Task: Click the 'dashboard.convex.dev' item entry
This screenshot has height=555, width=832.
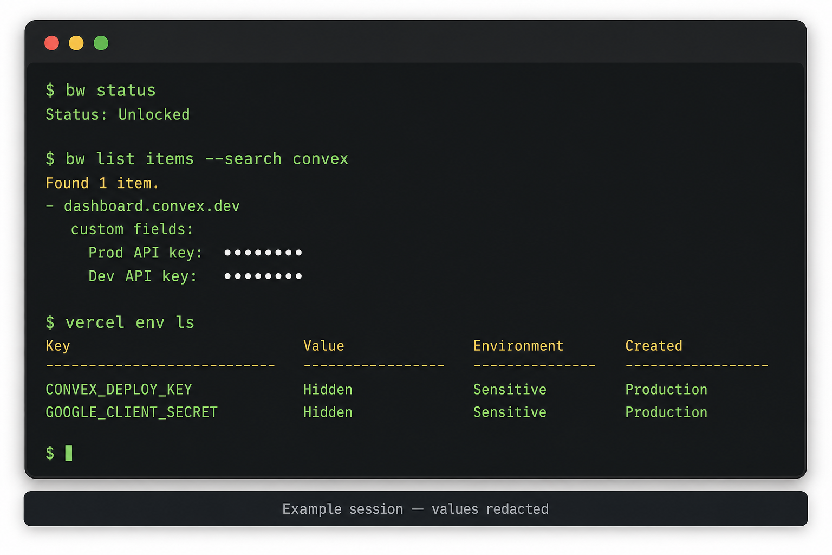Action: tap(152, 206)
